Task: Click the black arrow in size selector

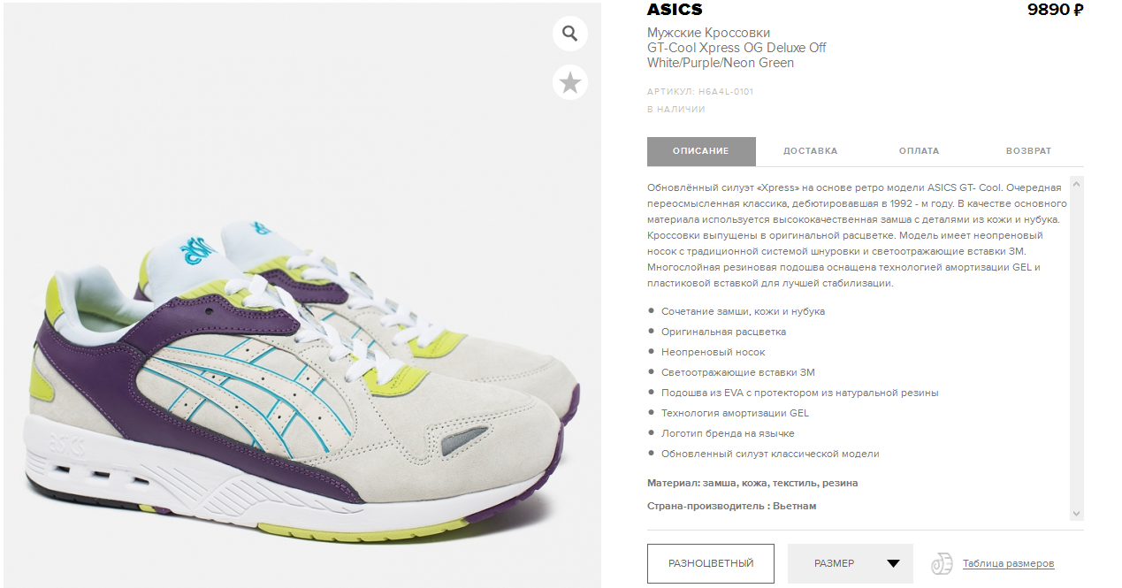Action: click(x=894, y=563)
